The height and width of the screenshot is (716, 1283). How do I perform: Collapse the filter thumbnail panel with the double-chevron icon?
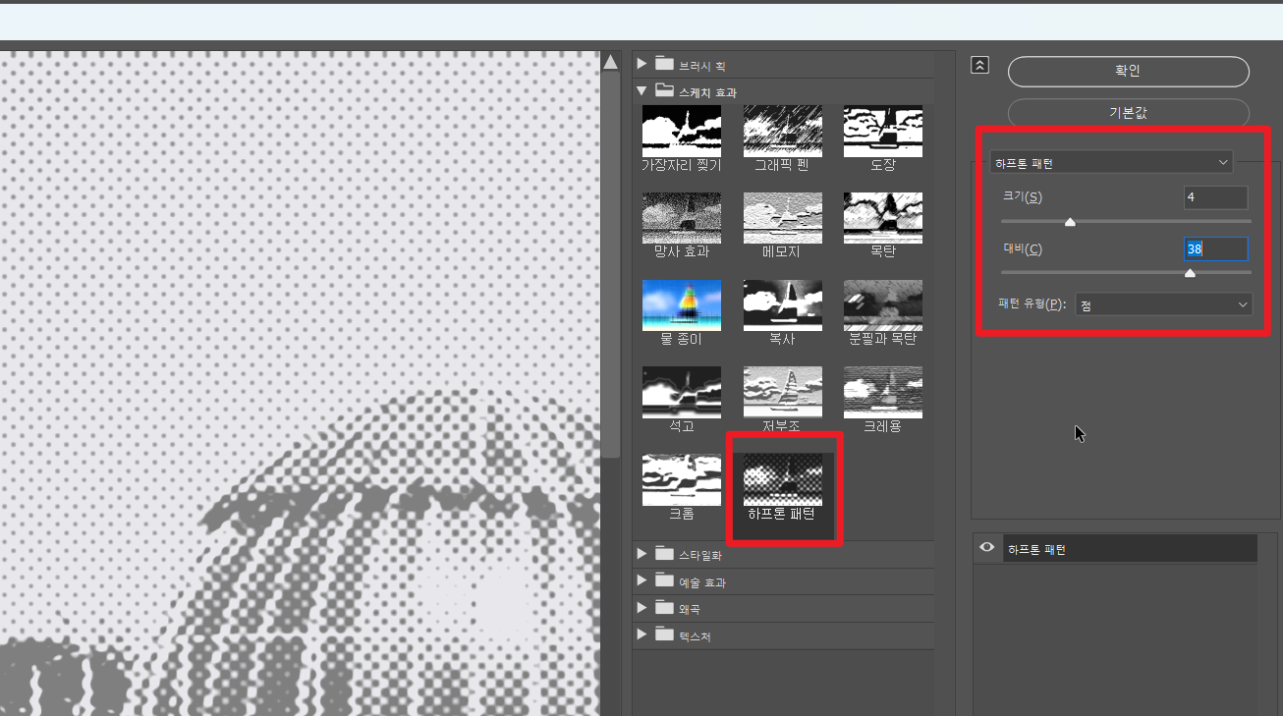tap(979, 65)
